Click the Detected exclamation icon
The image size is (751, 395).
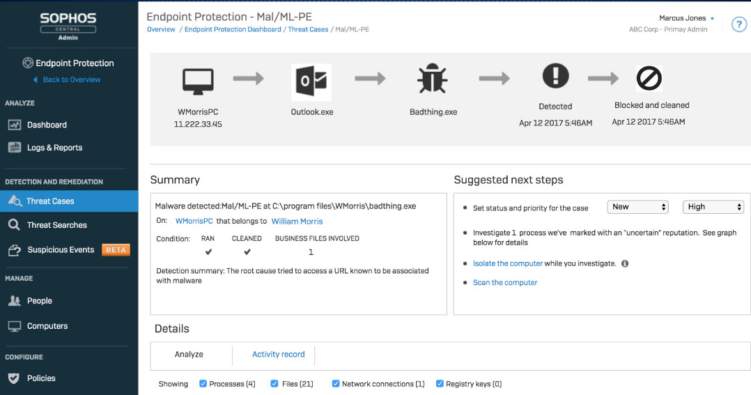click(x=555, y=76)
